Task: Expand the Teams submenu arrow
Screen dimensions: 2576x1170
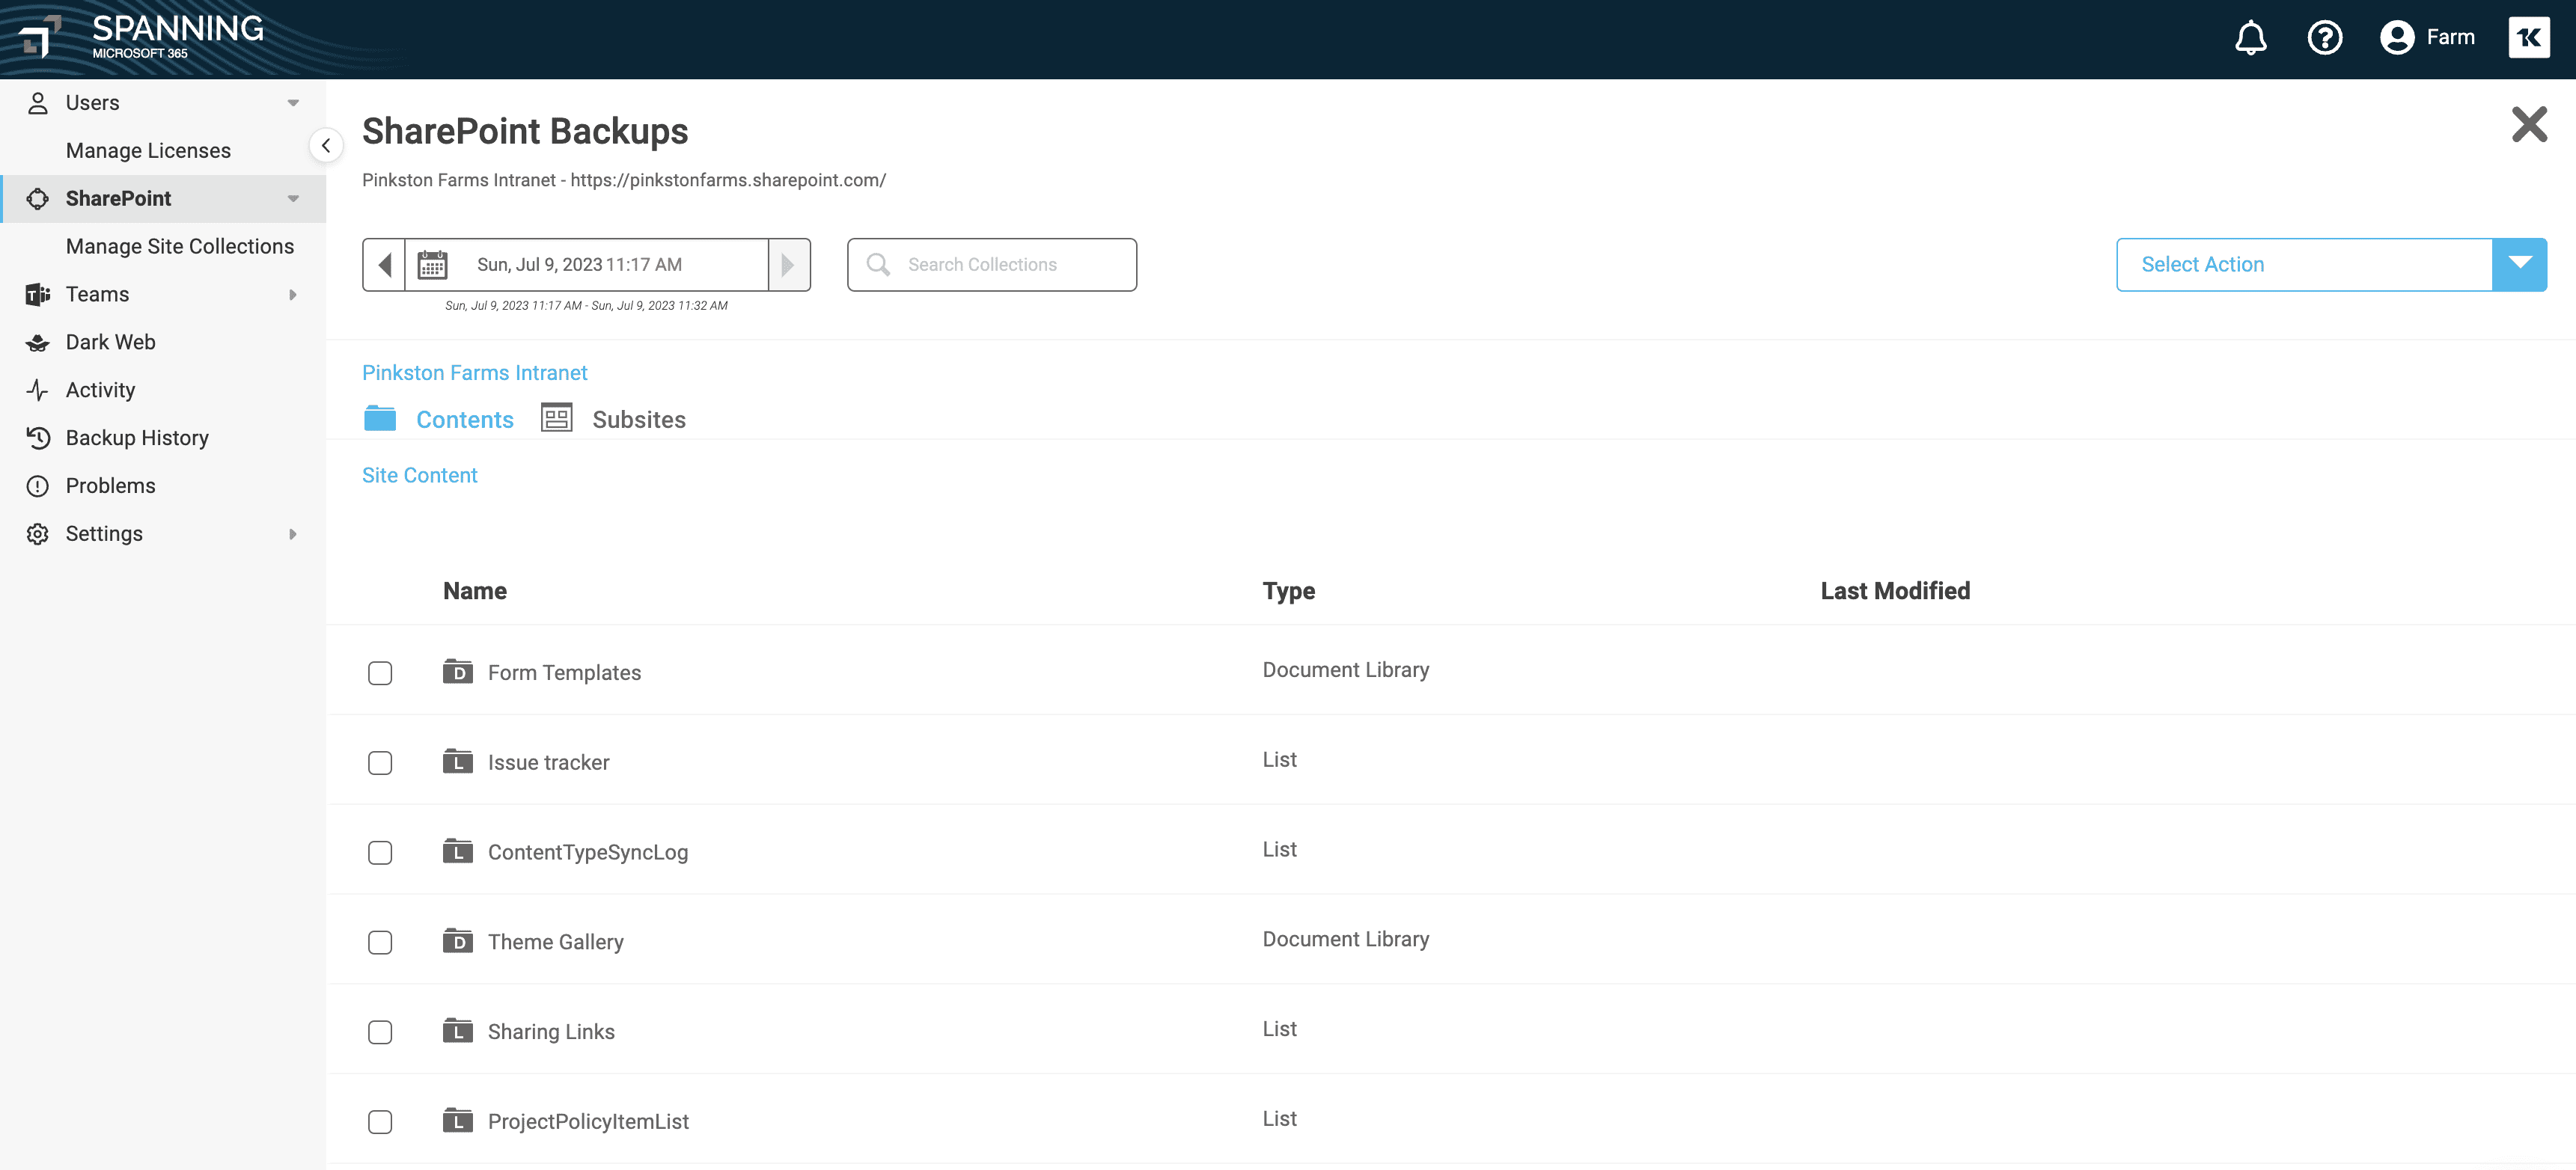Action: point(293,295)
